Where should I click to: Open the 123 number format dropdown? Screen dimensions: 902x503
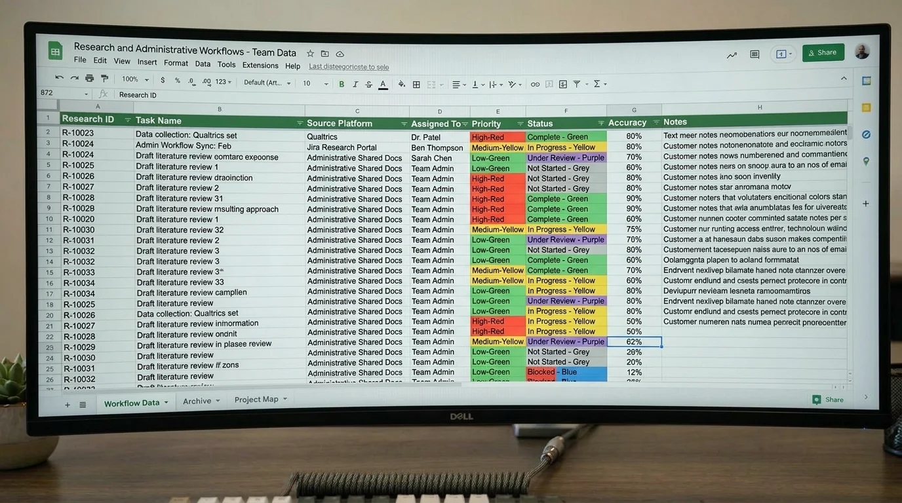coord(224,82)
